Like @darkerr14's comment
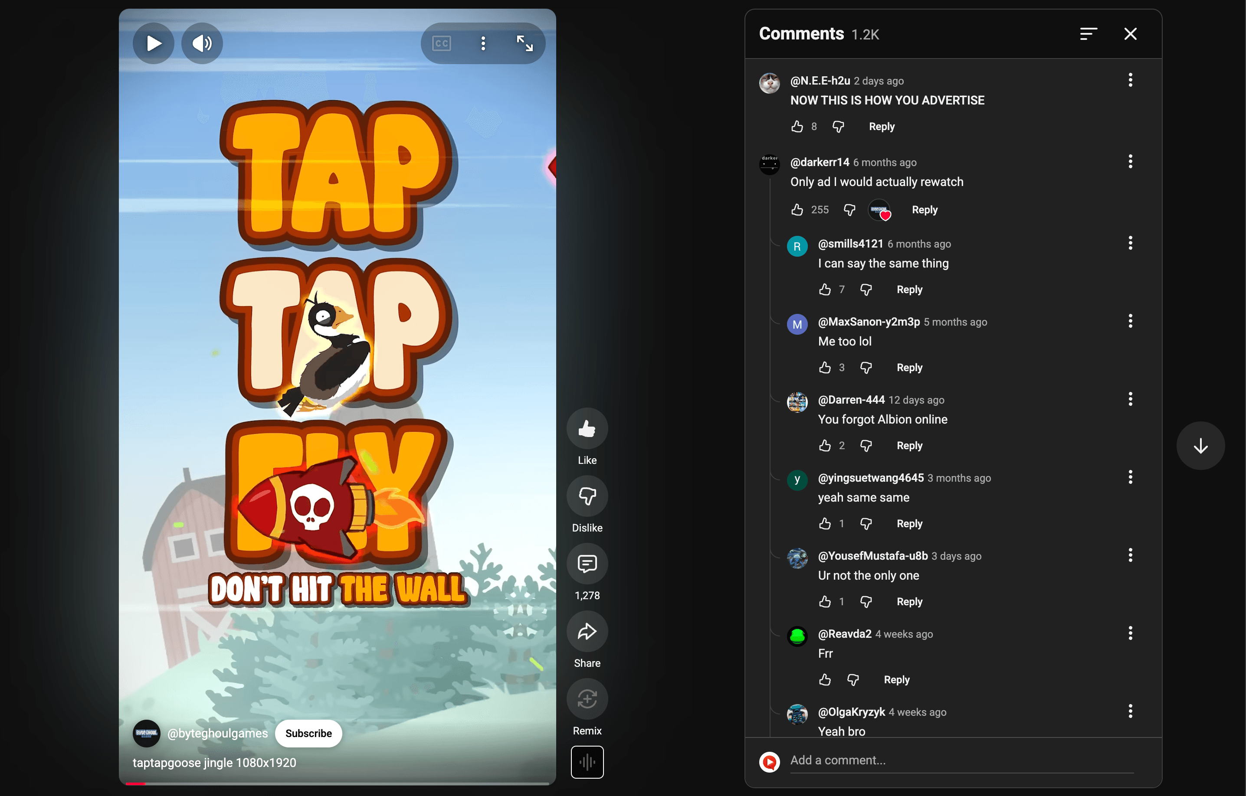This screenshot has height=796, width=1246. pyautogui.click(x=797, y=209)
